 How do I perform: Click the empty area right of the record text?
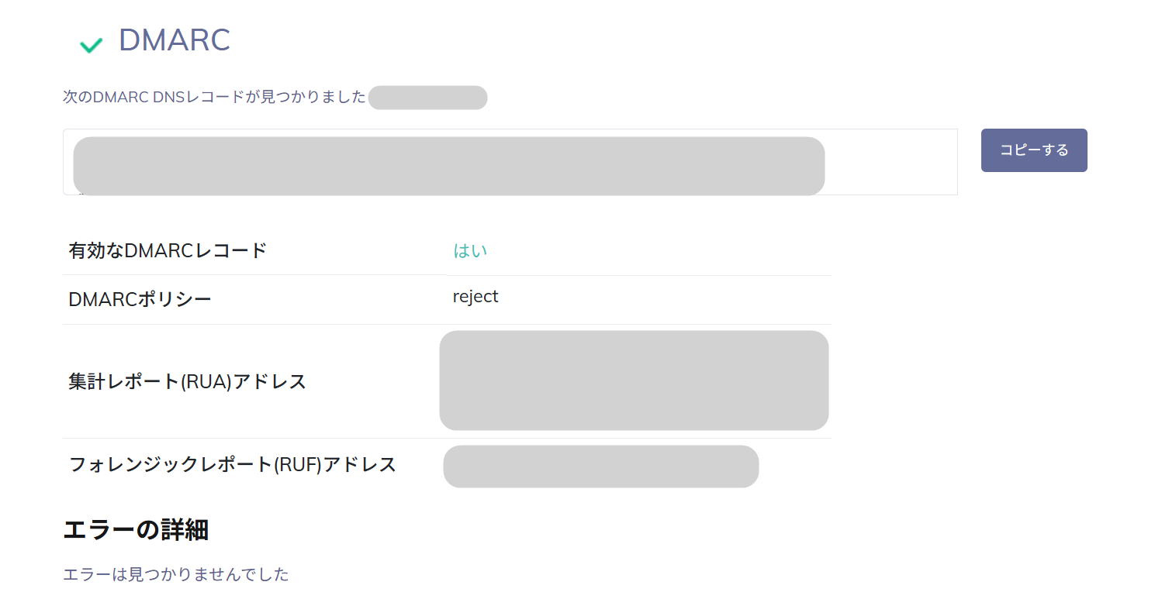tap(890, 161)
